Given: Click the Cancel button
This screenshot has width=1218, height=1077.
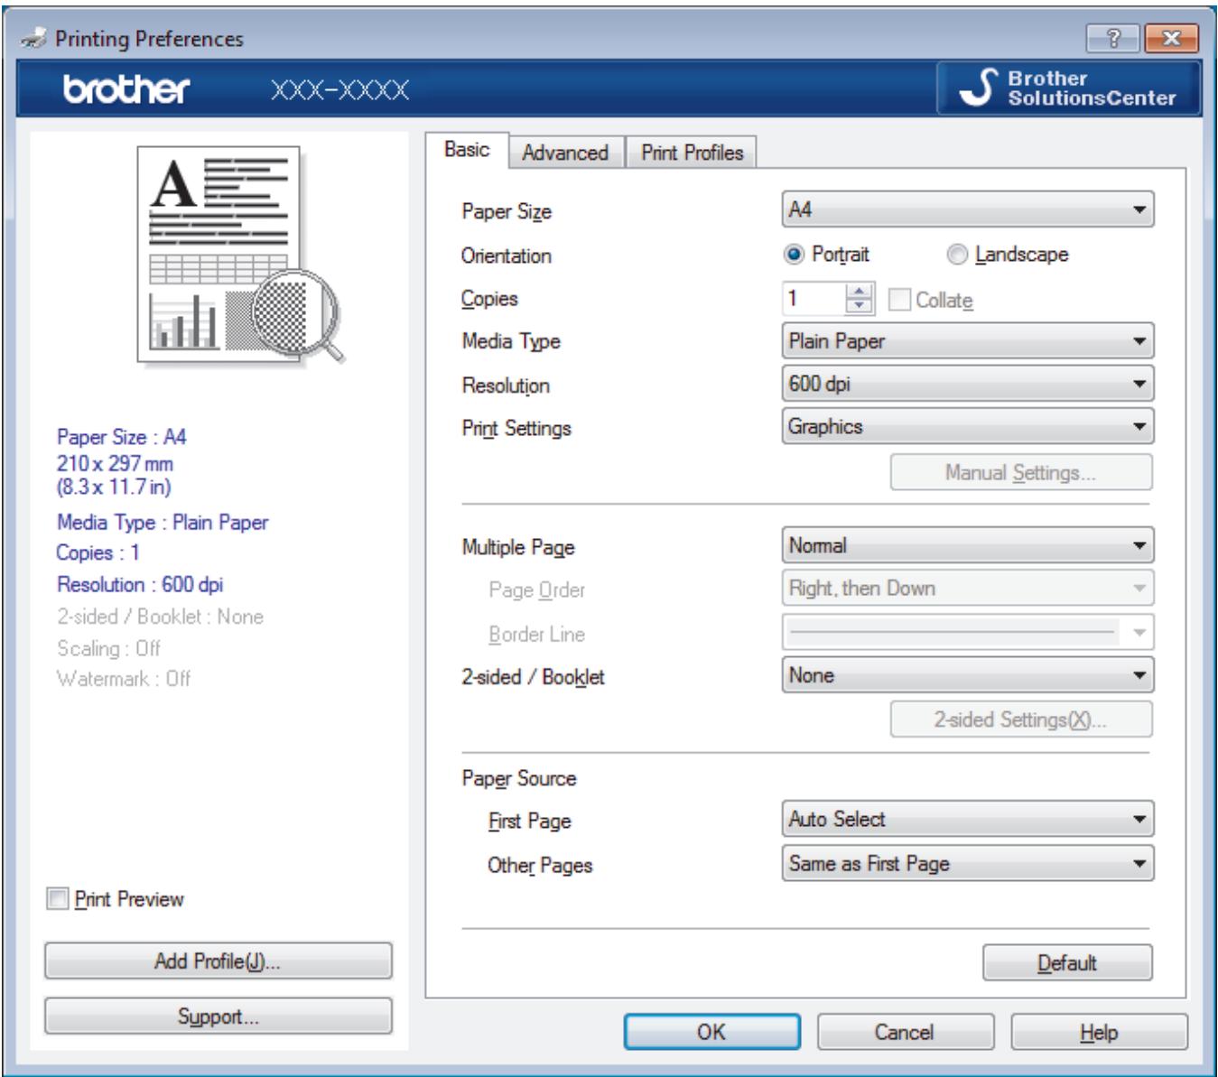Looking at the screenshot, I should (905, 1032).
